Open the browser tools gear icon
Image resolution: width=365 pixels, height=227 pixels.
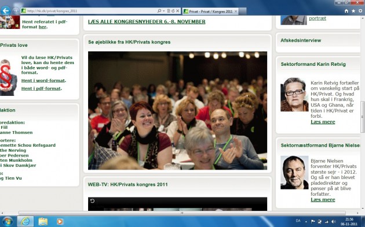360,11
